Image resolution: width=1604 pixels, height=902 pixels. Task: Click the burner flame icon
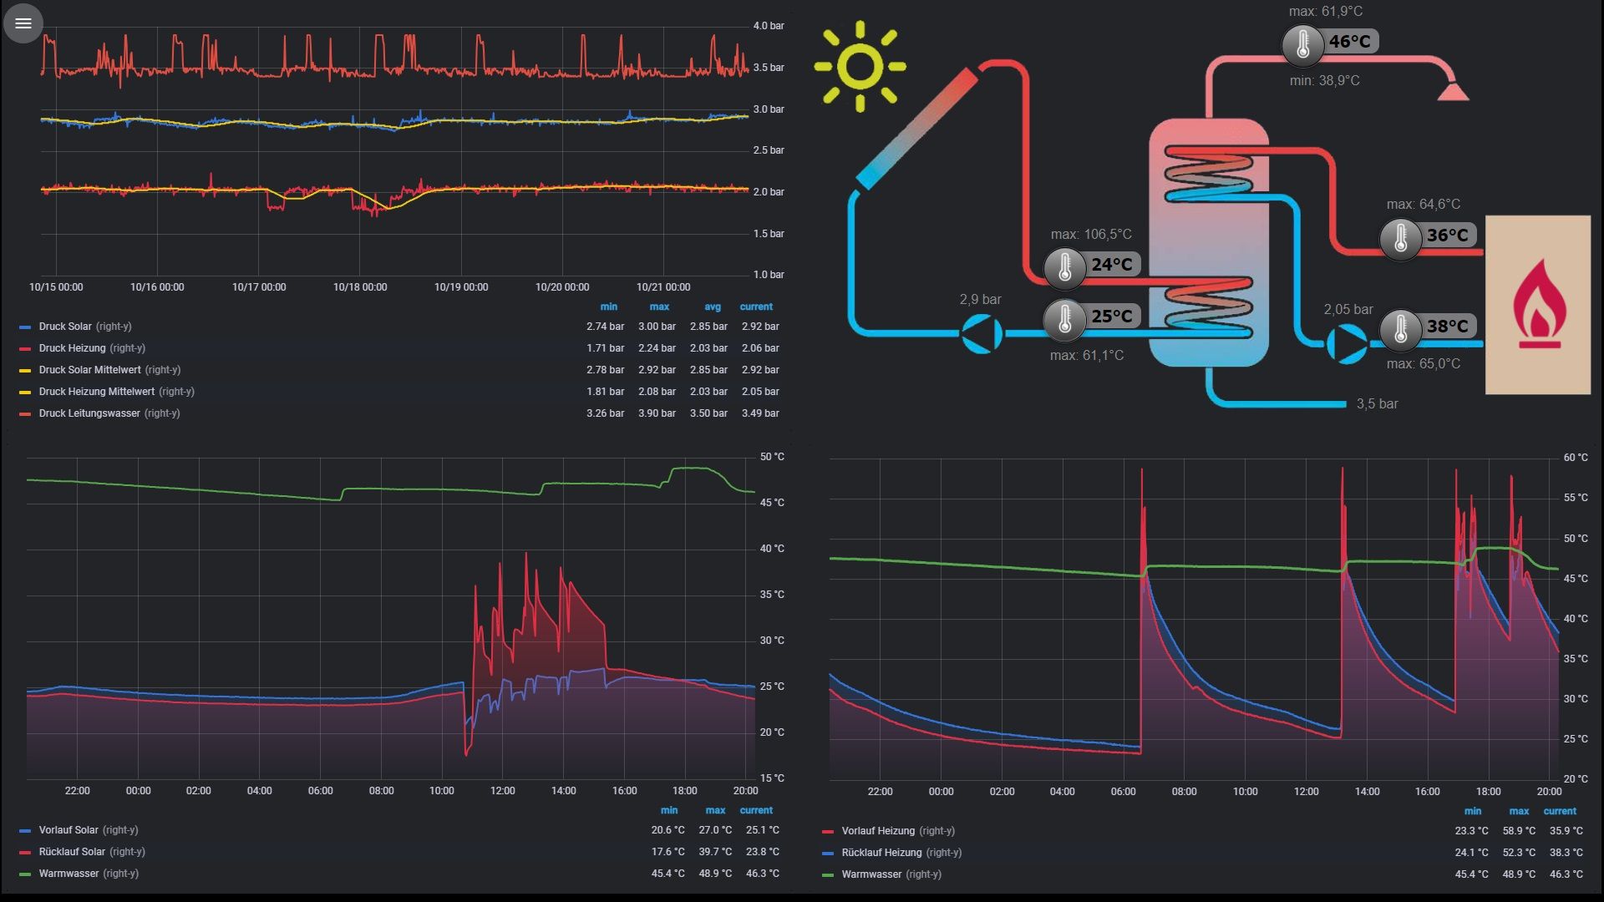1539,304
